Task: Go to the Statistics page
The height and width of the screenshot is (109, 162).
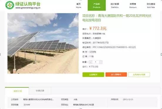Action: [115, 6]
